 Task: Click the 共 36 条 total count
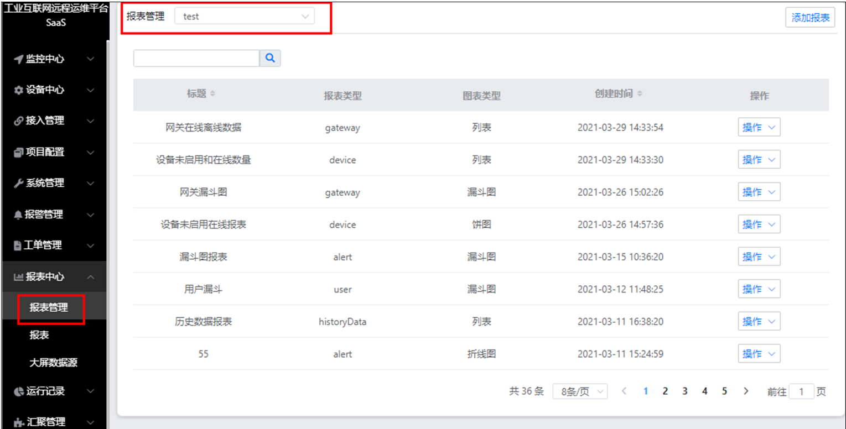click(x=526, y=391)
